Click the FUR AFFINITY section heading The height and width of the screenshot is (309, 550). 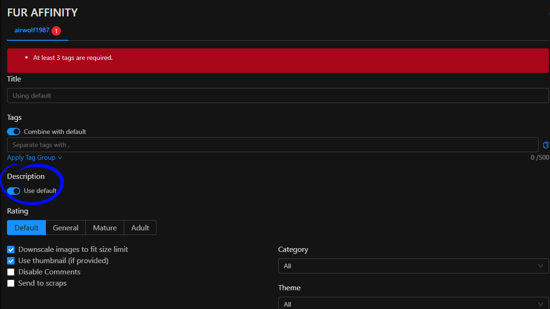(x=43, y=13)
